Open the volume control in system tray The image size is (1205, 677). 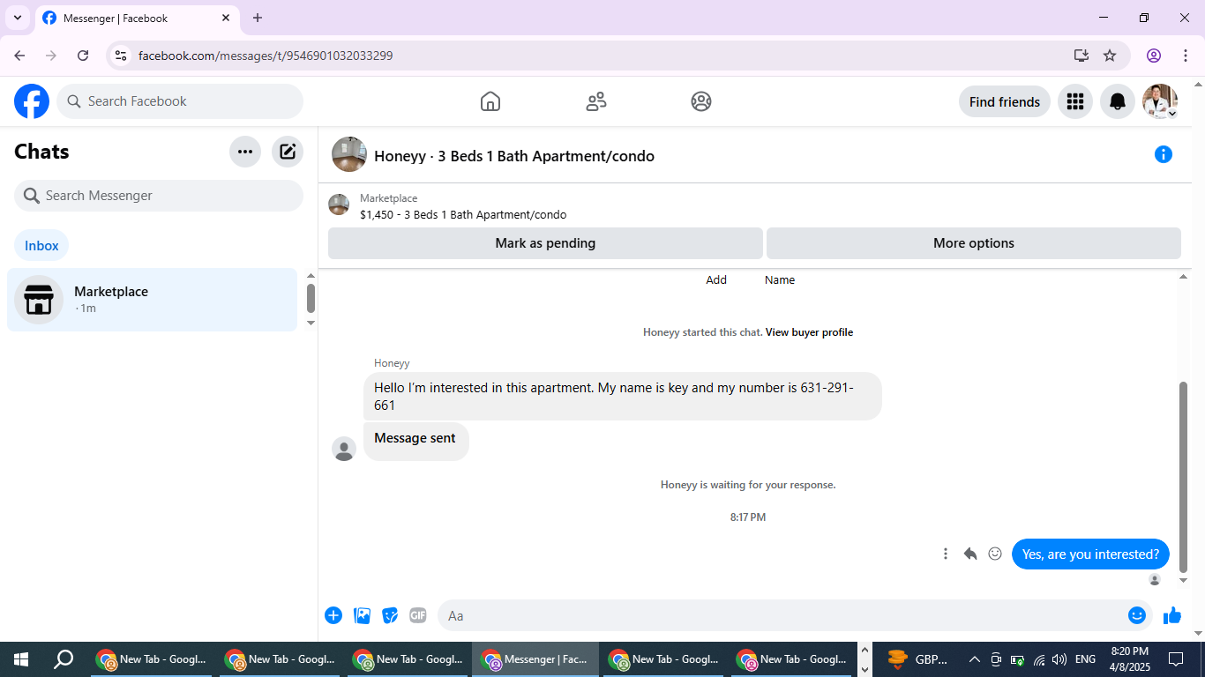pyautogui.click(x=1059, y=659)
